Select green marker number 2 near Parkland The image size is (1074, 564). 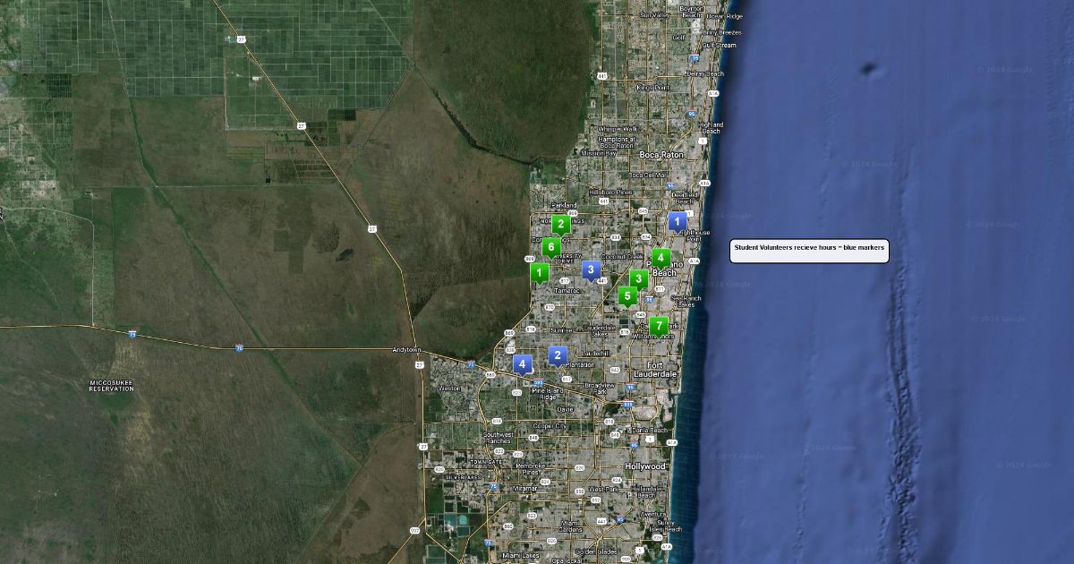tap(561, 224)
